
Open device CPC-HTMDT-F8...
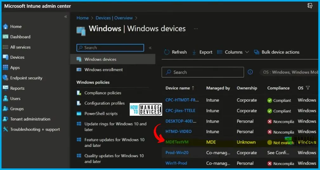[x=182, y=100]
